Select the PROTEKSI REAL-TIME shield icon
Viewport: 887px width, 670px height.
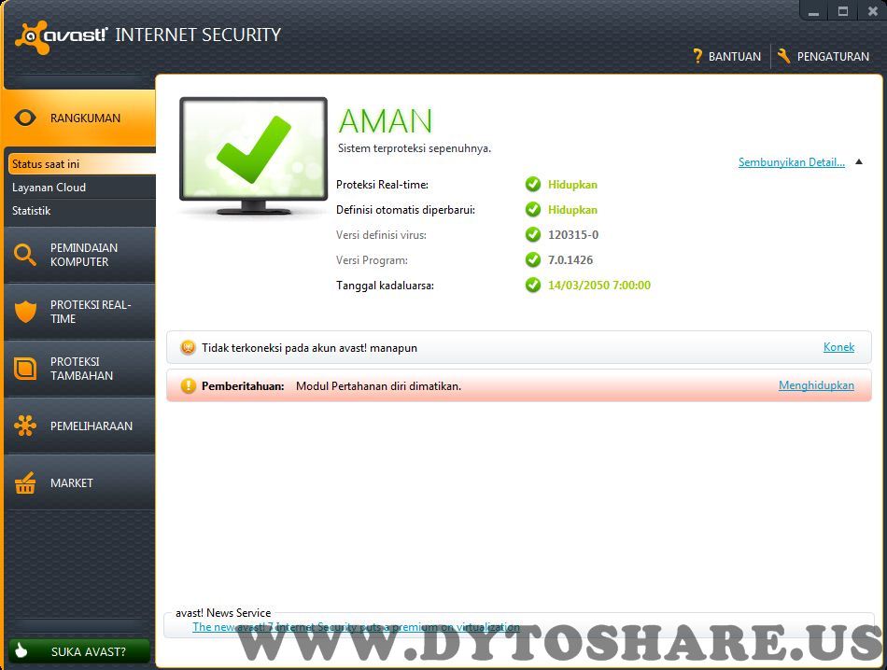pyautogui.click(x=25, y=311)
